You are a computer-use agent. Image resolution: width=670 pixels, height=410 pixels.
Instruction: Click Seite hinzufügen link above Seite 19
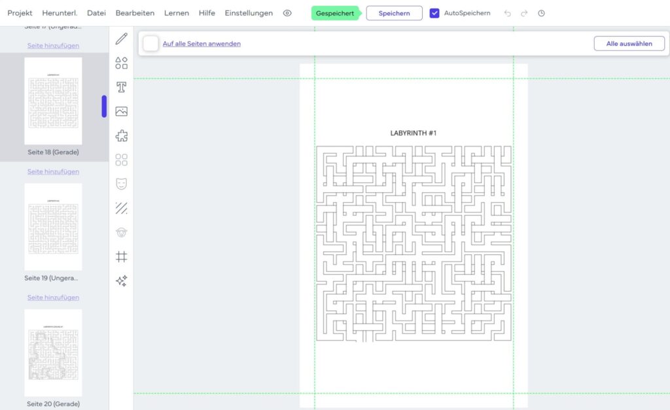(54, 171)
